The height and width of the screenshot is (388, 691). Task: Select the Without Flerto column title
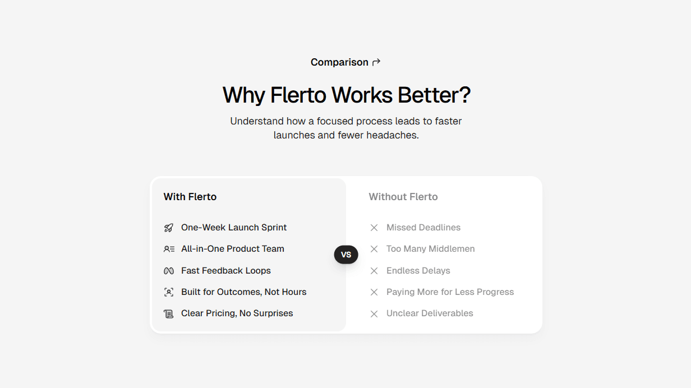(x=403, y=197)
